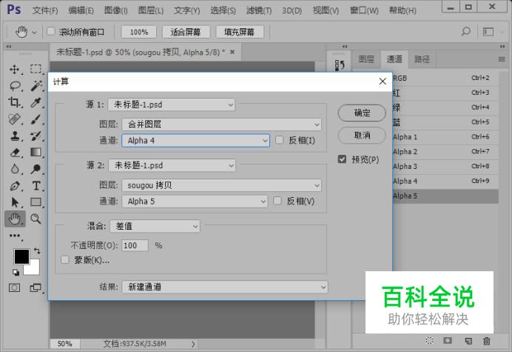The height and width of the screenshot is (352, 512).
Task: Open the 图像(I) menu
Action: point(116,10)
